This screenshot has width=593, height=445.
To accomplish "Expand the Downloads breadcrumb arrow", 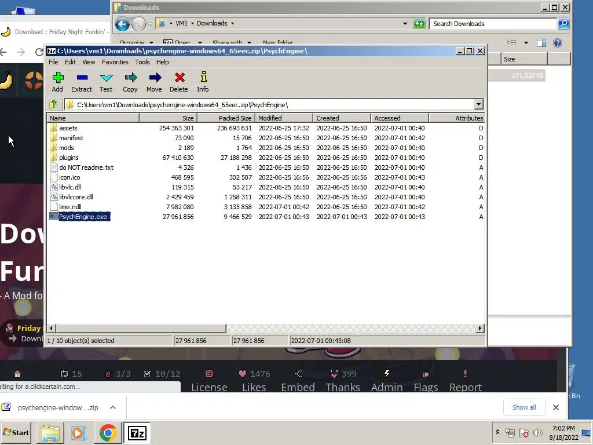I will [x=232, y=23].
